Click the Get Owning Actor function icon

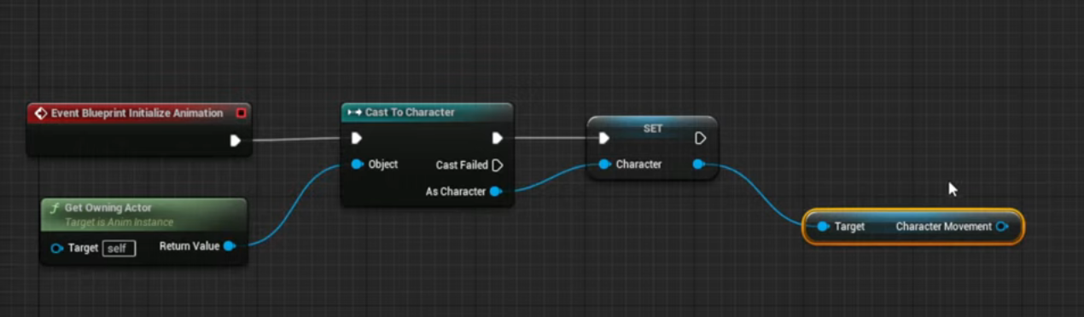click(x=54, y=208)
